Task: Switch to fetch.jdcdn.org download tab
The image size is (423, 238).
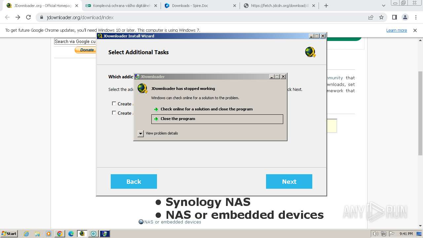Action: click(280, 6)
